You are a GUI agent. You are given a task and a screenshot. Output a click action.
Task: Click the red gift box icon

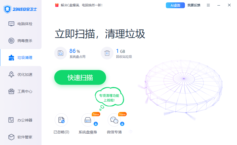click(x=57, y=5)
